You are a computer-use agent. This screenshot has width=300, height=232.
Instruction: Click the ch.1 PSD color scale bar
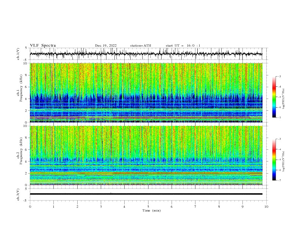(x=274, y=97)
